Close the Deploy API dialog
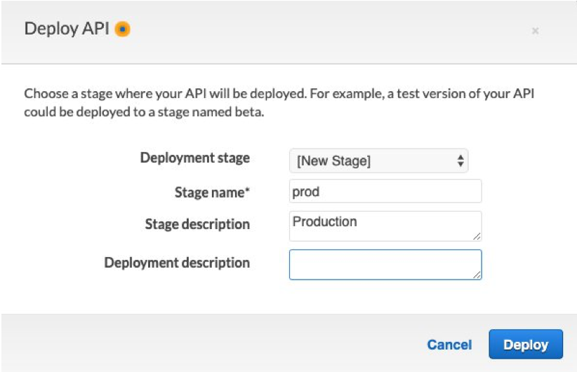The width and height of the screenshot is (577, 372). pyautogui.click(x=536, y=31)
